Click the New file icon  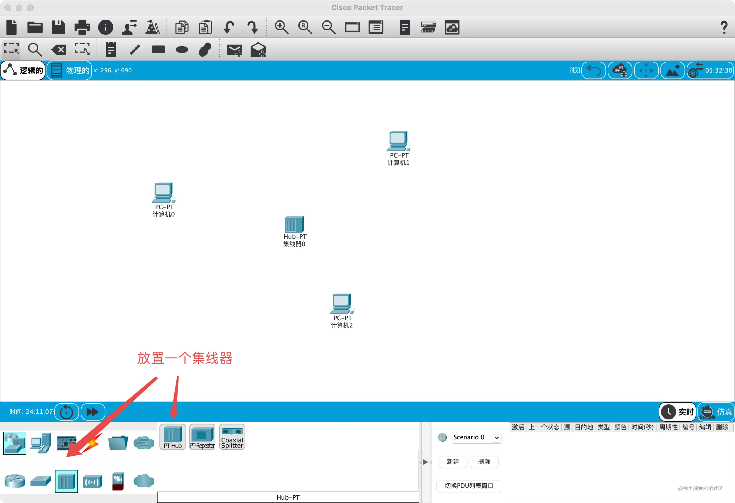(x=12, y=27)
